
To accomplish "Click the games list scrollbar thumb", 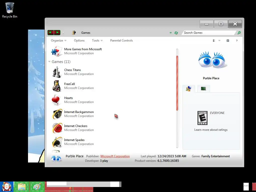I will 177,83.
